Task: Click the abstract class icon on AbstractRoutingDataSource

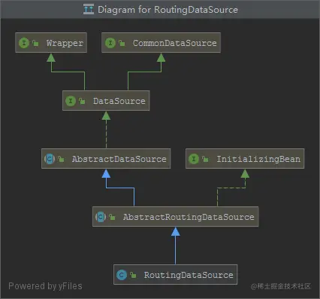Action: coord(101,217)
